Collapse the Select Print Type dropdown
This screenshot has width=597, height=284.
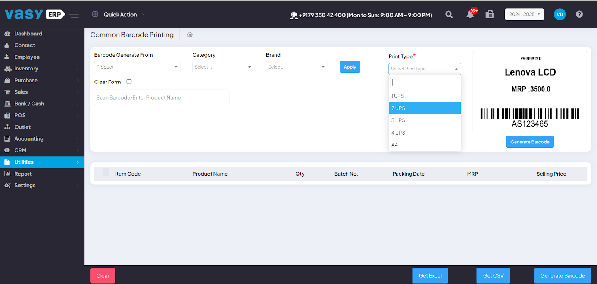pyautogui.click(x=425, y=69)
